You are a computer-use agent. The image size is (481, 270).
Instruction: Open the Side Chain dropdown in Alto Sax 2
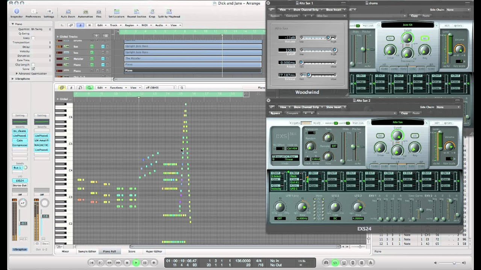tap(448, 107)
